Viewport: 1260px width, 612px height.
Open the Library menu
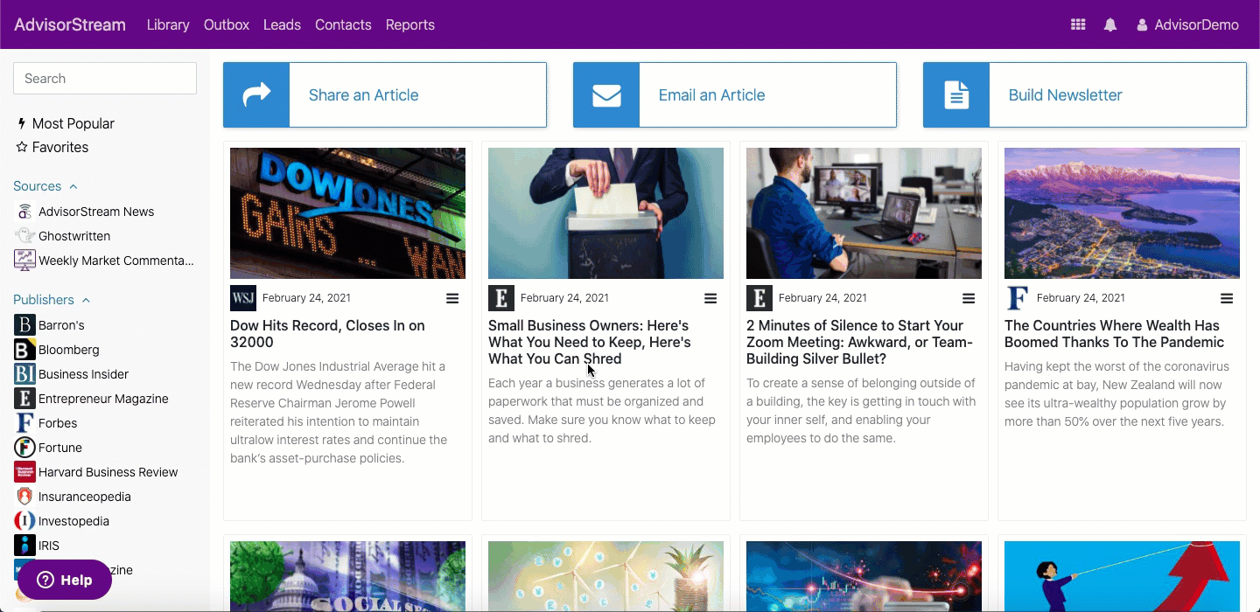(x=168, y=24)
